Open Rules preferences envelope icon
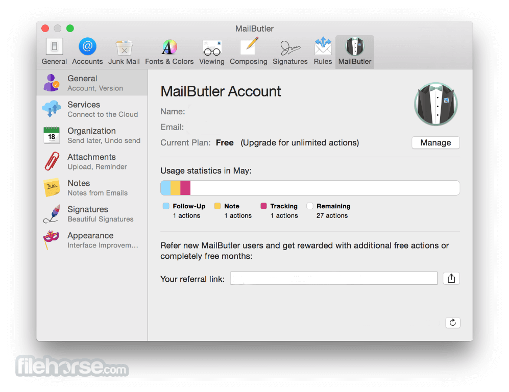509x392 pixels. tap(323, 47)
